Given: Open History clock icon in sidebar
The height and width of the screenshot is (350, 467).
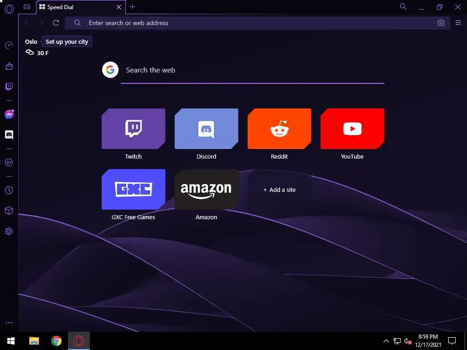Looking at the screenshot, I should [x=9, y=190].
